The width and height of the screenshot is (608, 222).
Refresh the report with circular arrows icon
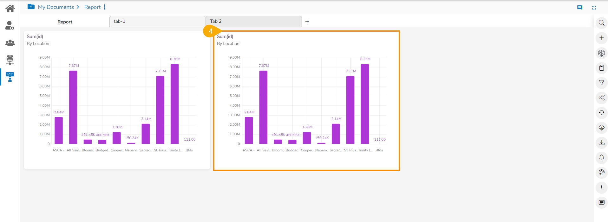coord(601,112)
